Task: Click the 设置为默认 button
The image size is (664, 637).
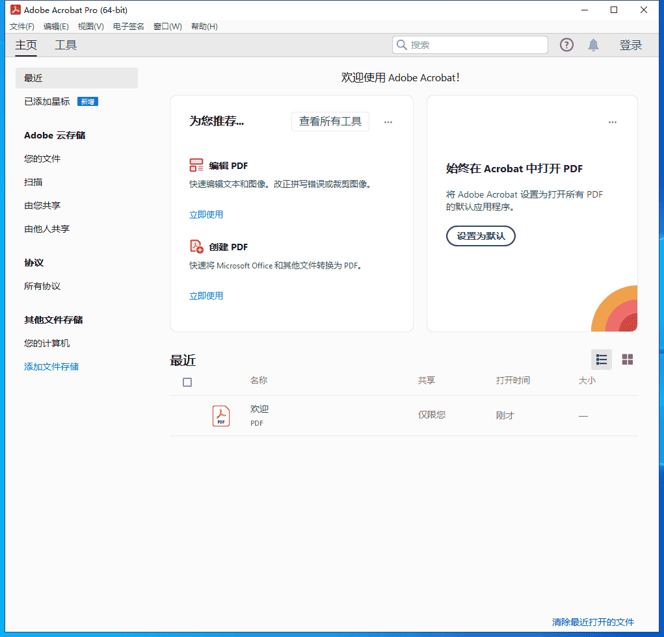Action: click(x=481, y=236)
